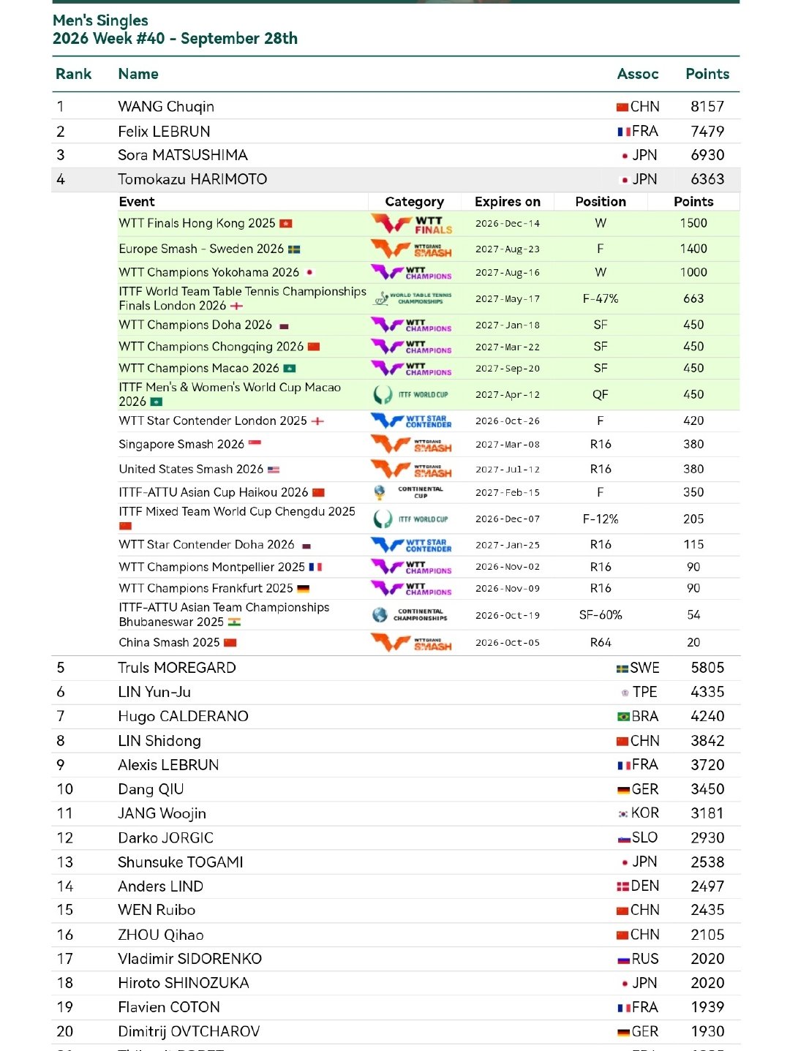Click the Rank column header
This screenshot has height=1051, width=790.
[74, 74]
